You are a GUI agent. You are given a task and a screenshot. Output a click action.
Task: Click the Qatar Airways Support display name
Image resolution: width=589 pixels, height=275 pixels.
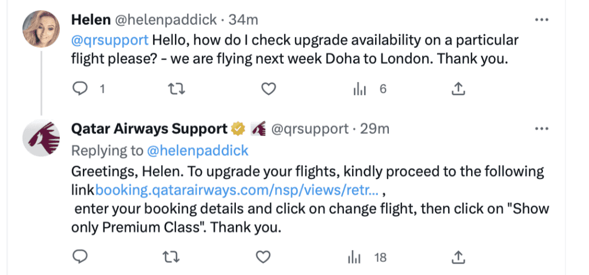pos(149,129)
